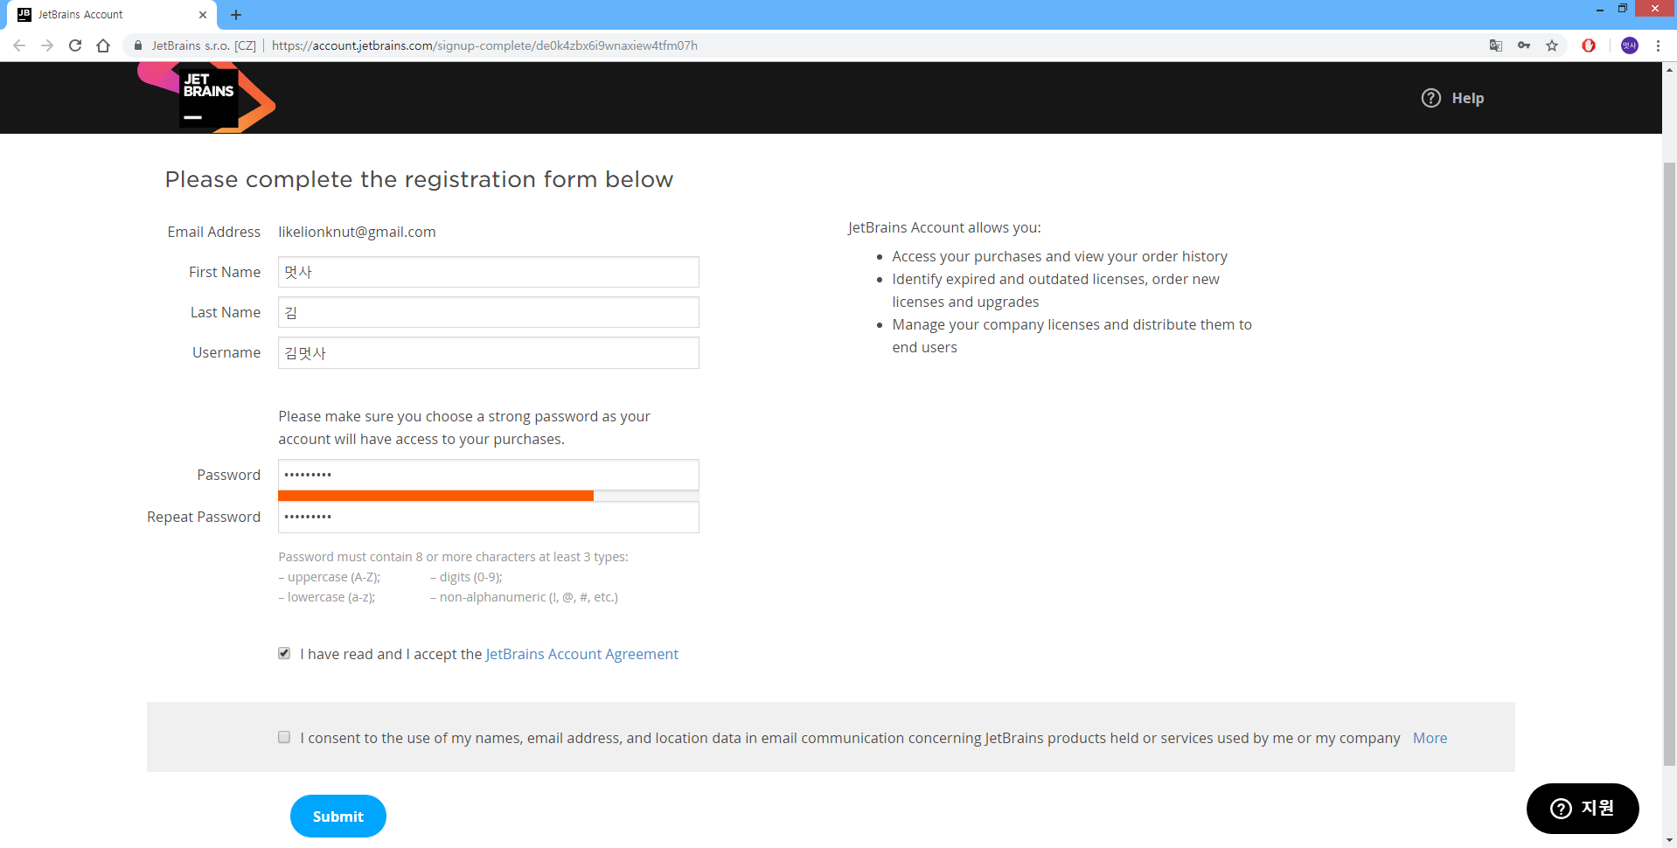Close the JetBrains Account tab

point(203,15)
